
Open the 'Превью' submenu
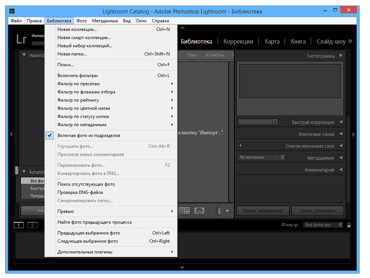click(x=111, y=211)
